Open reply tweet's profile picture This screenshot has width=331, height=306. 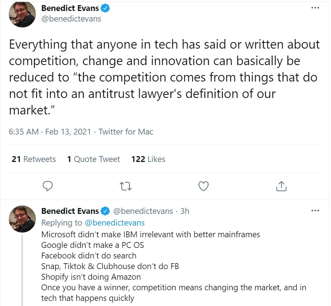[x=22, y=219]
